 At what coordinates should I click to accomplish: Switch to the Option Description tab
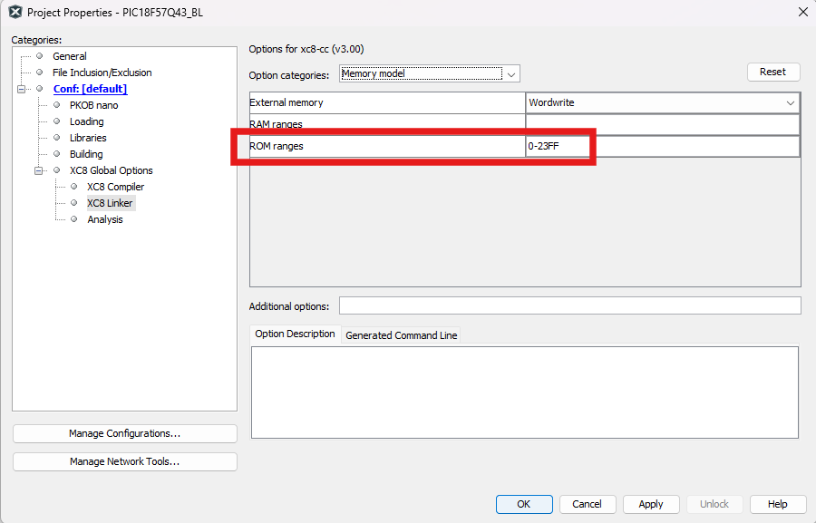click(295, 334)
